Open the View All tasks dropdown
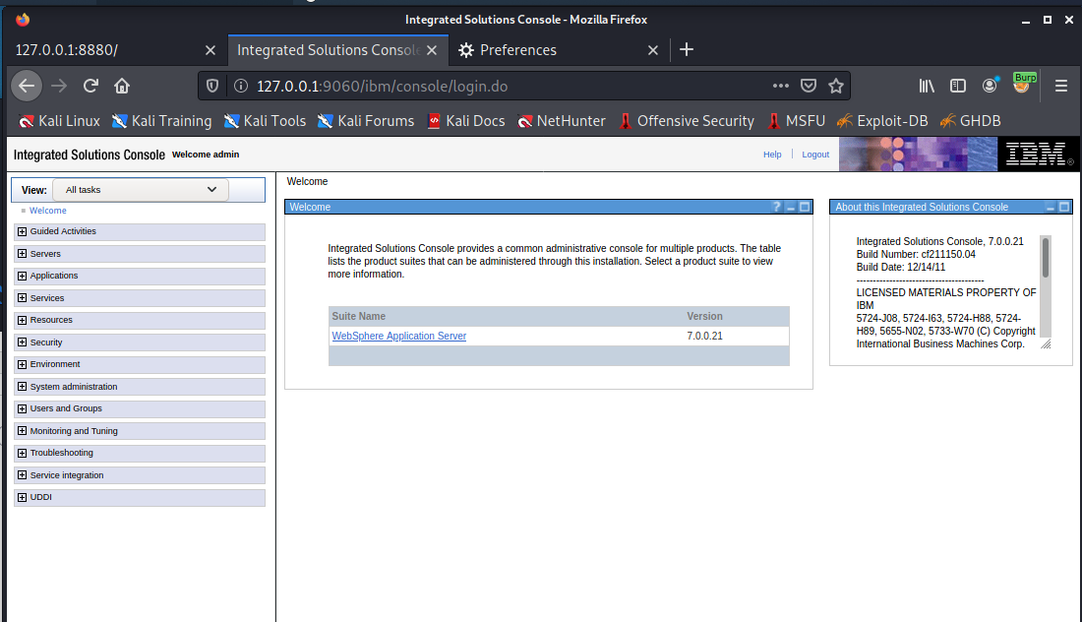The width and height of the screenshot is (1082, 622). pos(141,190)
